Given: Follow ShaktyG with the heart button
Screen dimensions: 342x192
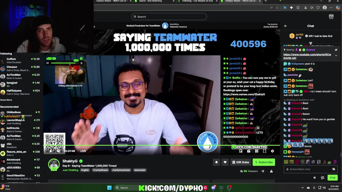Looking at the screenshot, I should click(225, 162).
